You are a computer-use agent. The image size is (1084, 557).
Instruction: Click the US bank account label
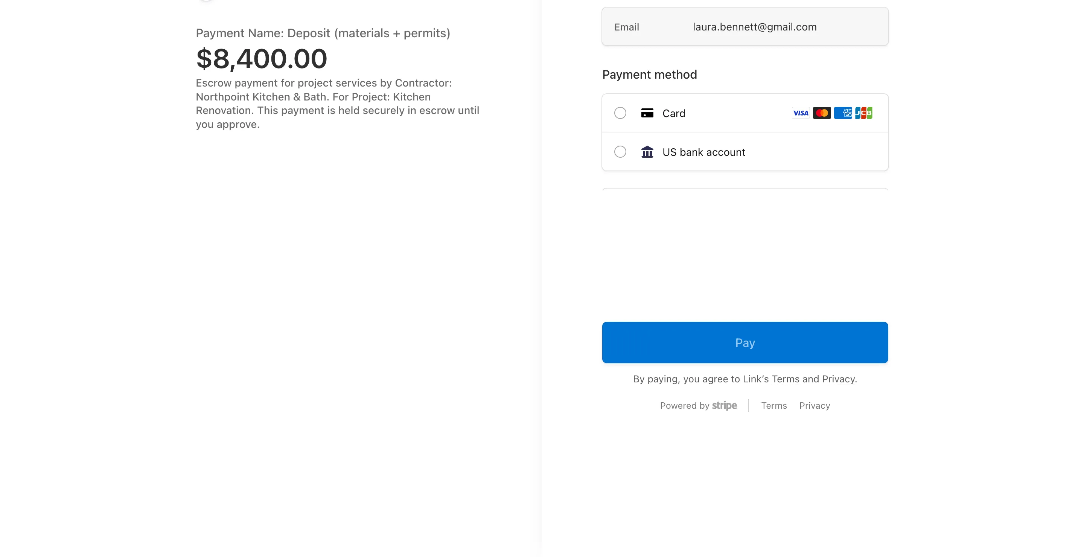[x=703, y=152]
